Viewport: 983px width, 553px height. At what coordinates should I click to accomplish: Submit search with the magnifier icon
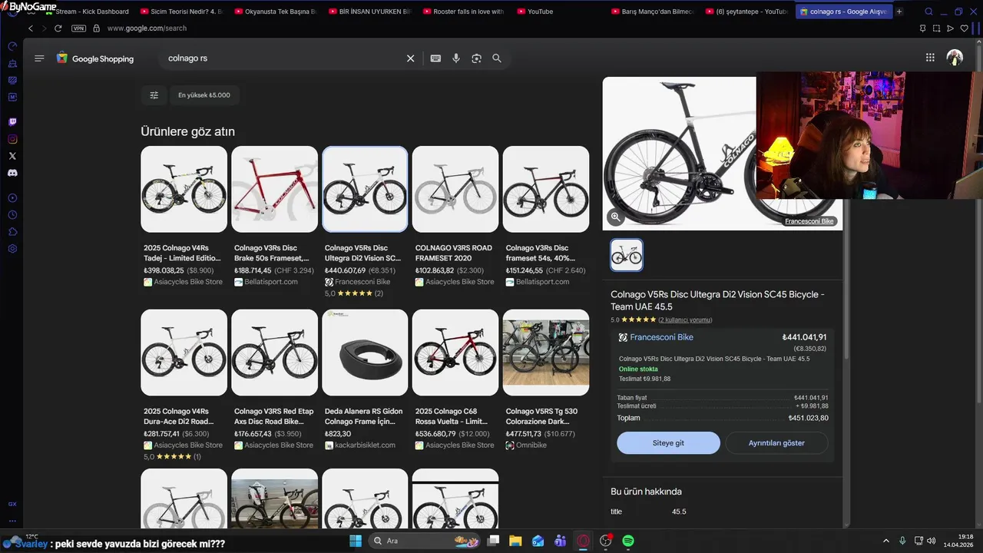pyautogui.click(x=497, y=58)
